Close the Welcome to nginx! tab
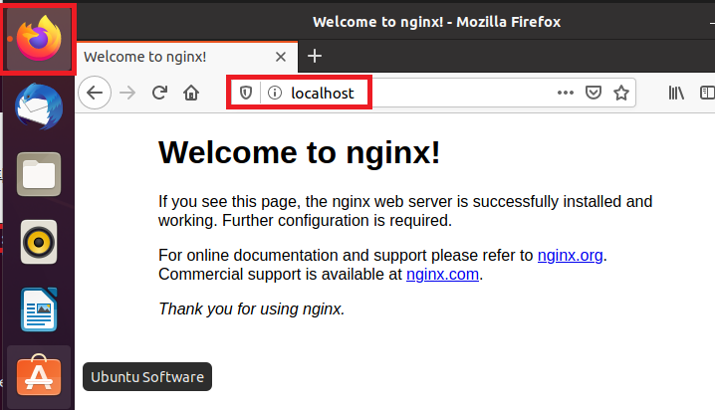This screenshot has width=715, height=410. pyautogui.click(x=281, y=57)
